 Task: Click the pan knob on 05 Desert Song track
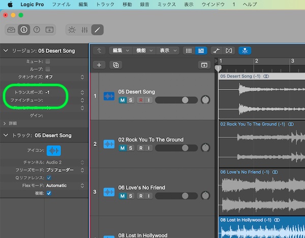205,100
